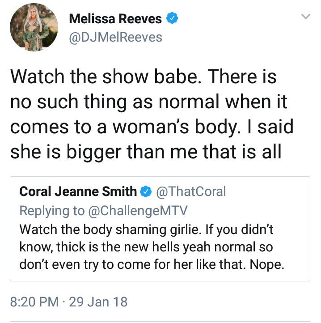
Task: Click the 'Watch the show babe' line
Action: coord(144,76)
